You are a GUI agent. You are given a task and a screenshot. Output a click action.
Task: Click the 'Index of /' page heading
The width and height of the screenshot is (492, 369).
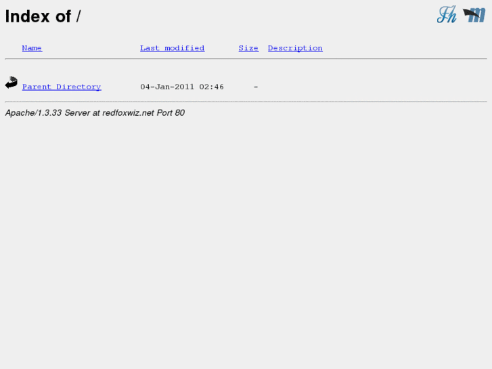coord(43,16)
